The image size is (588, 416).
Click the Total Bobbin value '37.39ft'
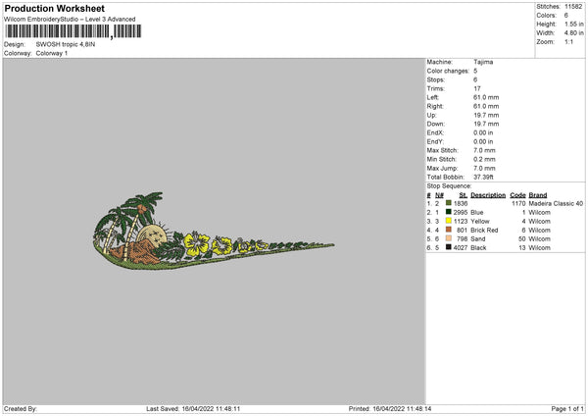pos(484,177)
